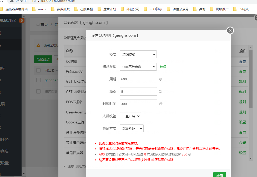This screenshot has height=177, width=257.
Task: Open the 教程 tutorial link
Action: point(163,67)
